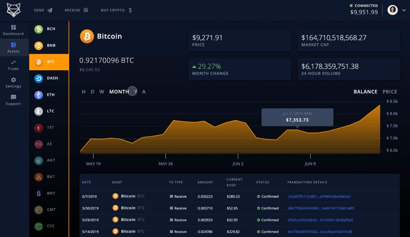Open transaction hash c35a6f7f5713c891
410x237 pixels.
click(x=319, y=197)
